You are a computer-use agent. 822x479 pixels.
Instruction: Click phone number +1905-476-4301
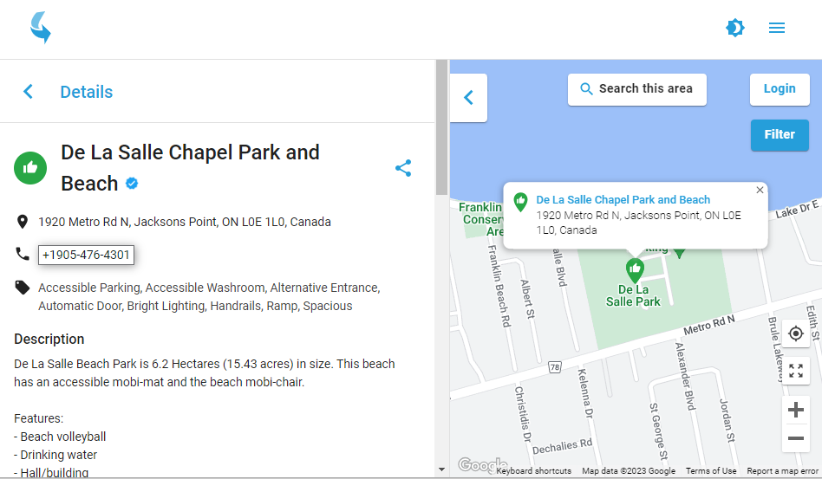[86, 255]
